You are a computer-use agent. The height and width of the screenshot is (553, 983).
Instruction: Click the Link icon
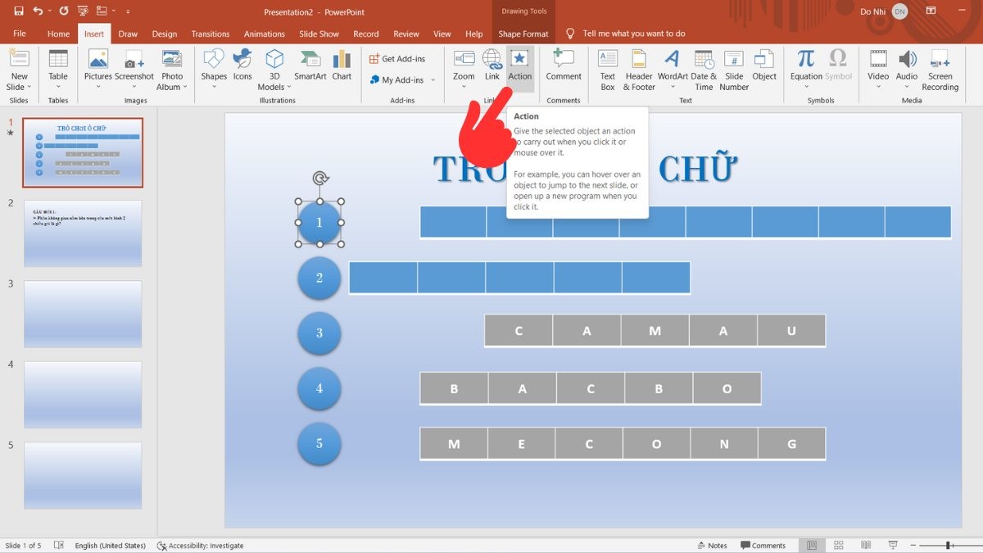point(491,59)
